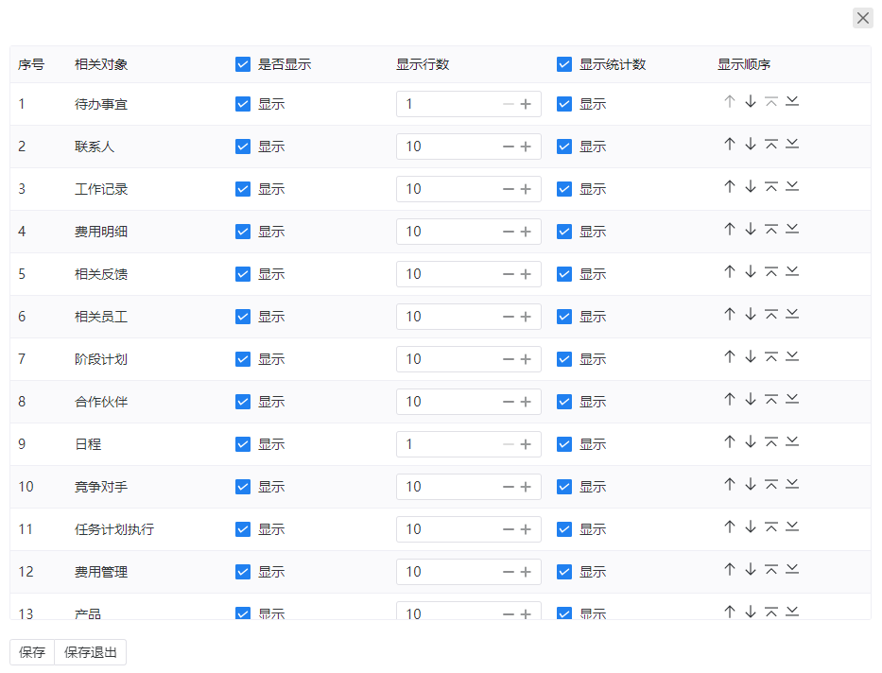The image size is (882, 673).
Task: Decrease 显示行数 for 联系人 row
Action: (509, 147)
